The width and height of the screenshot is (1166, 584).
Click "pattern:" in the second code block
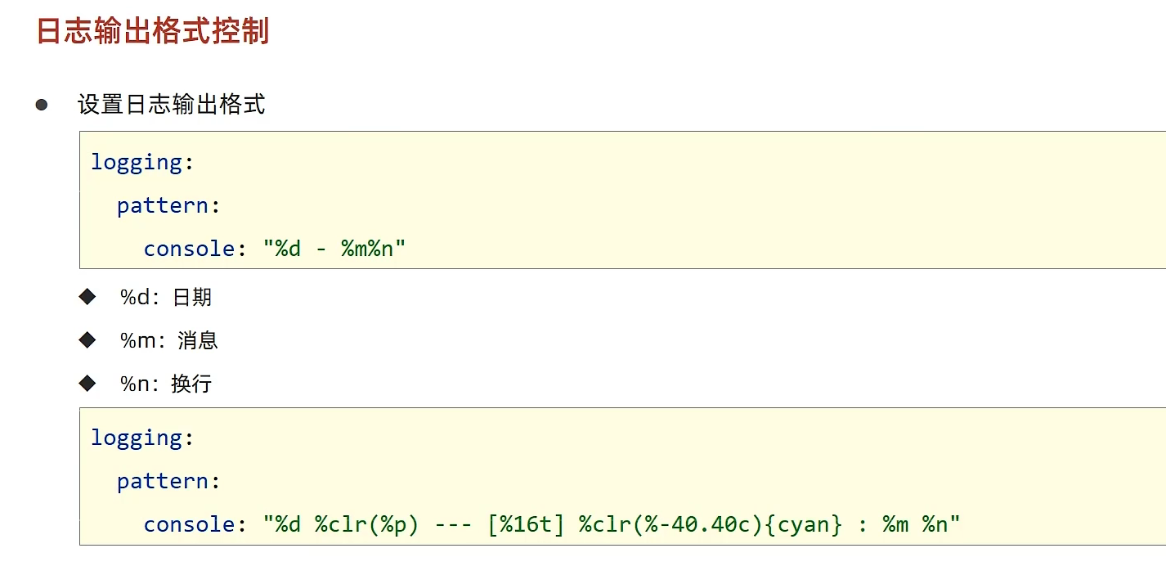click(168, 481)
